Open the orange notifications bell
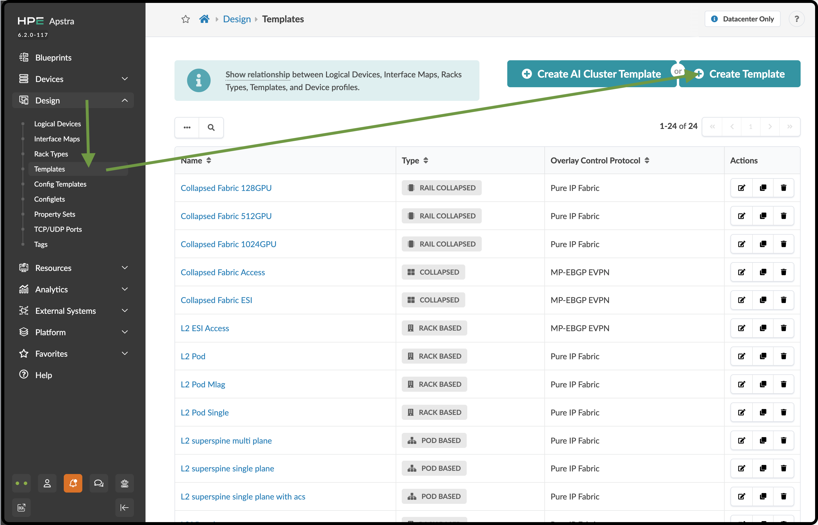The width and height of the screenshot is (818, 525). click(x=73, y=483)
